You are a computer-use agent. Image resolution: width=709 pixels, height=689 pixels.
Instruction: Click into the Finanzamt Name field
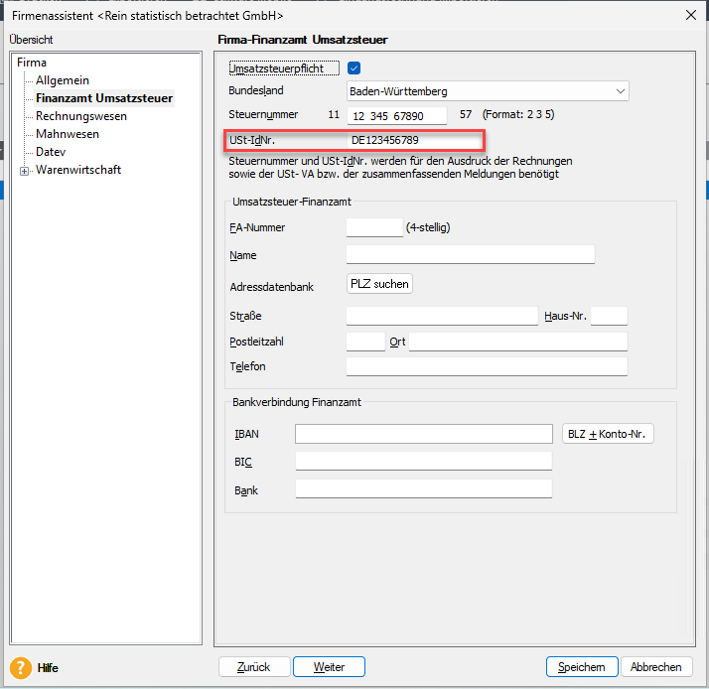471,254
